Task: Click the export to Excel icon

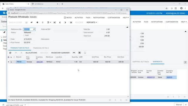Action: 80,53
